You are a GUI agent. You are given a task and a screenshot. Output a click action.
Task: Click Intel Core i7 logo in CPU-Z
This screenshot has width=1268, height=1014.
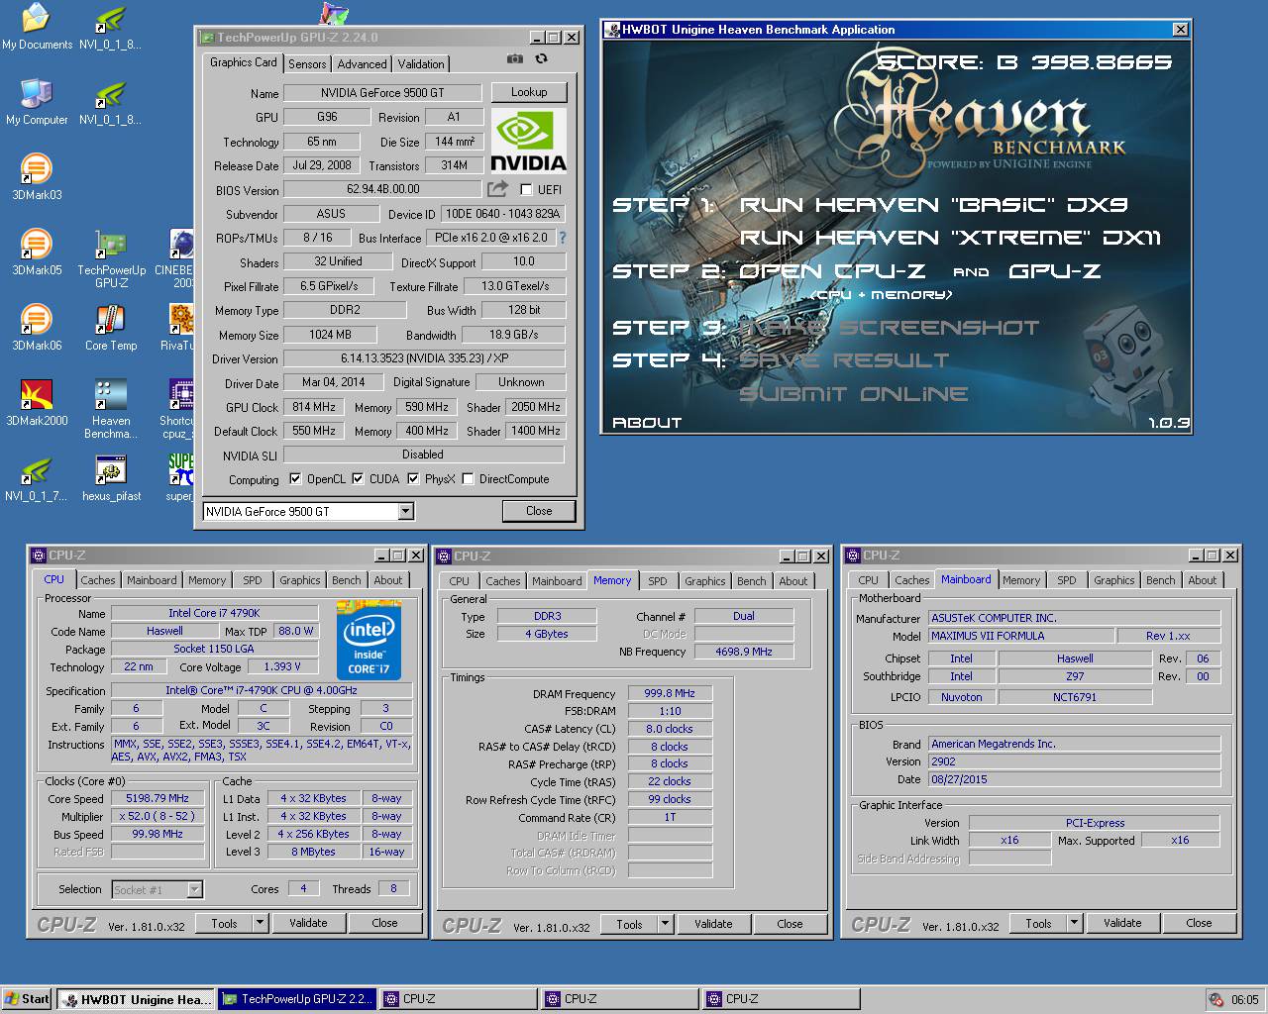370,639
